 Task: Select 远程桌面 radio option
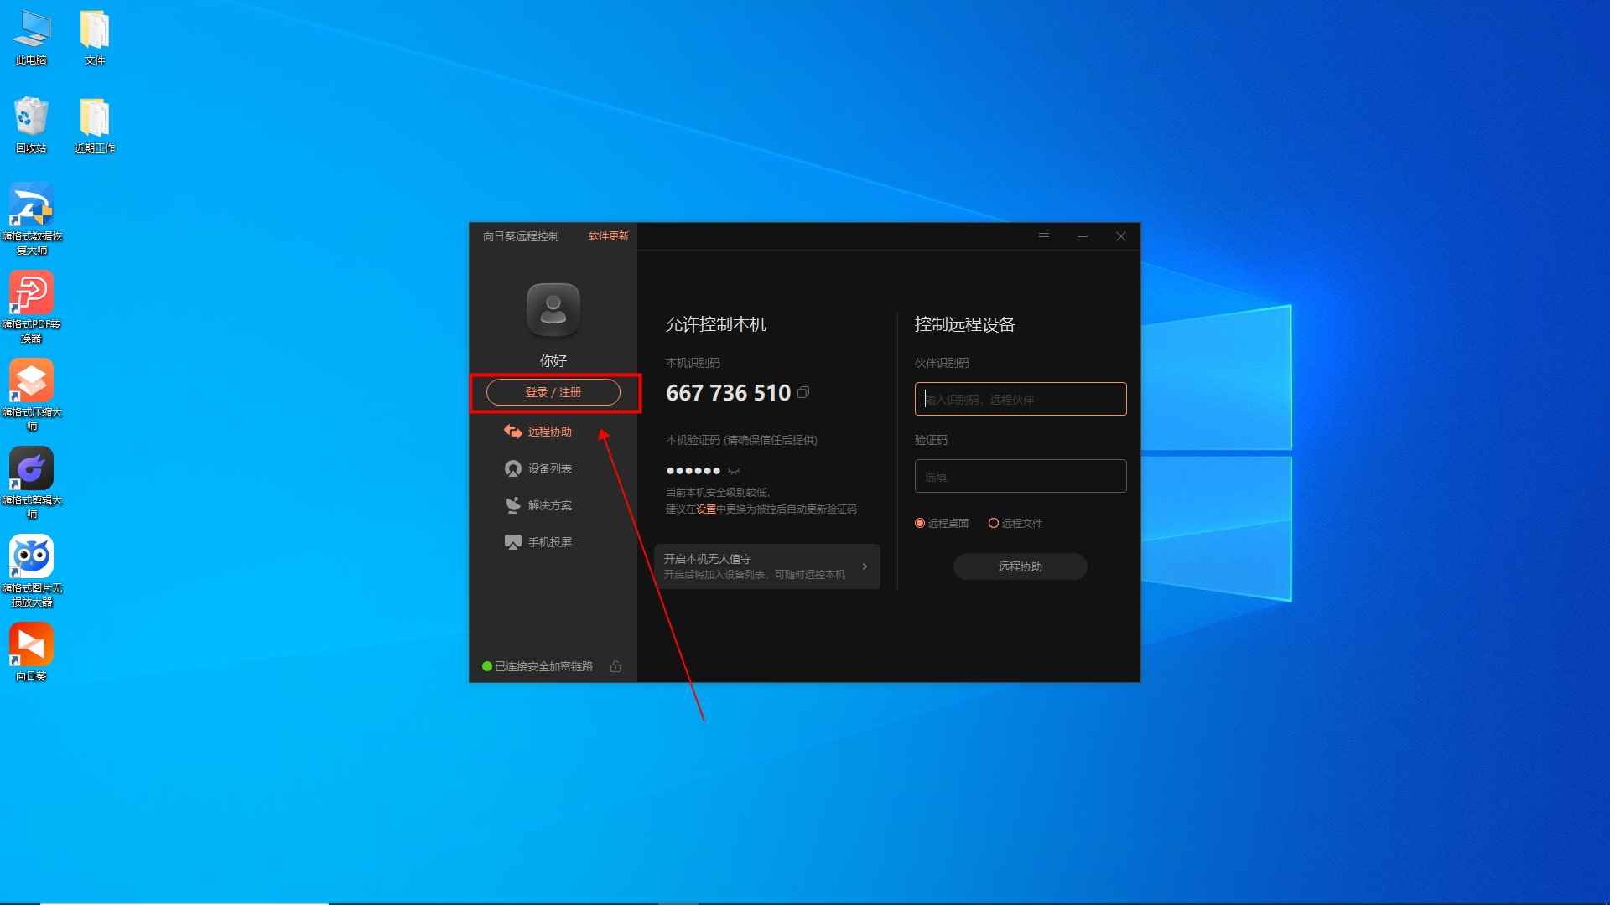[920, 523]
